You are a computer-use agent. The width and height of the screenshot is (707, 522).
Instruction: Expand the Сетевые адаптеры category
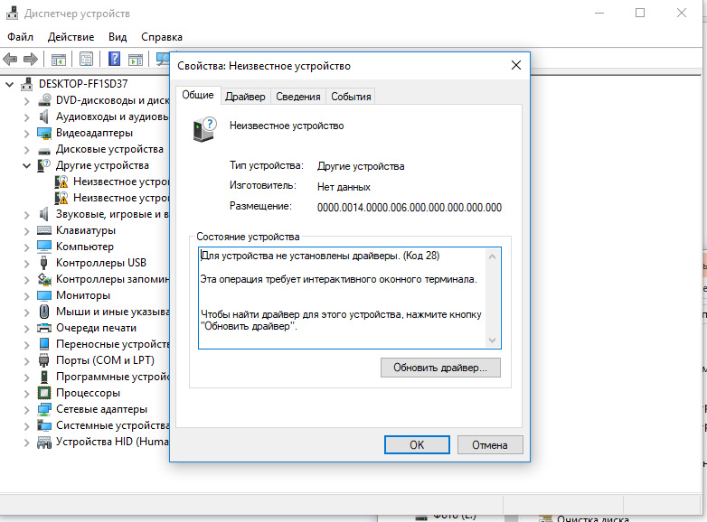point(26,409)
